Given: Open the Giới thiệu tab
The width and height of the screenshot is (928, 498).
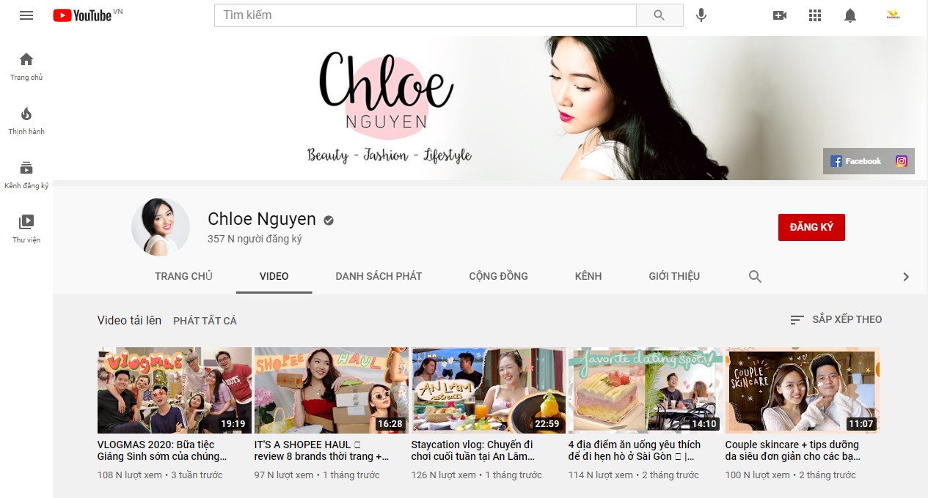Looking at the screenshot, I should 674,276.
